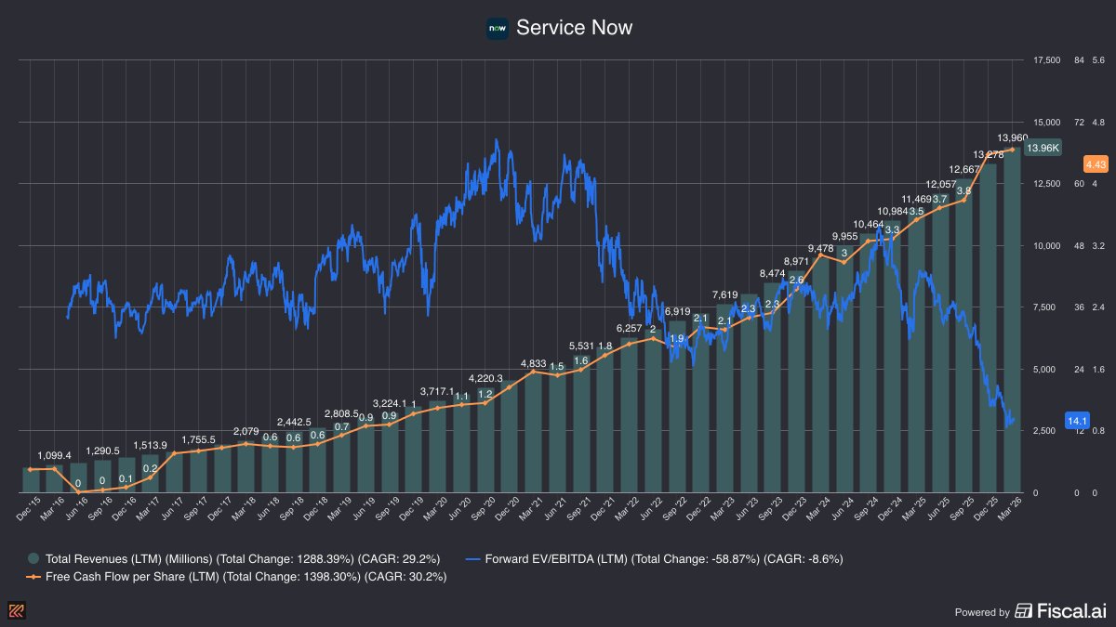1116x627 pixels.
Task: Click the blue Forward EV/EBITDA legend line marker
Action: pos(472,558)
